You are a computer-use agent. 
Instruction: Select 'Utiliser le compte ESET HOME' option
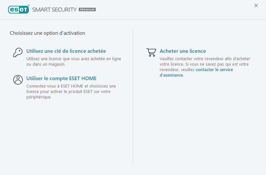(x=61, y=78)
